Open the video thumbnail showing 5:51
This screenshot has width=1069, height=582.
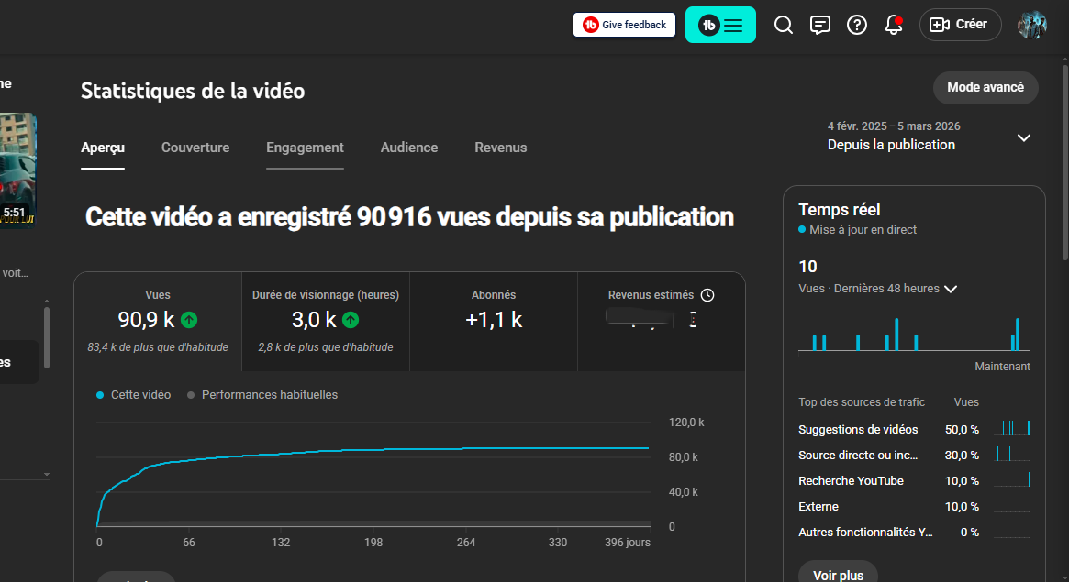(x=17, y=167)
